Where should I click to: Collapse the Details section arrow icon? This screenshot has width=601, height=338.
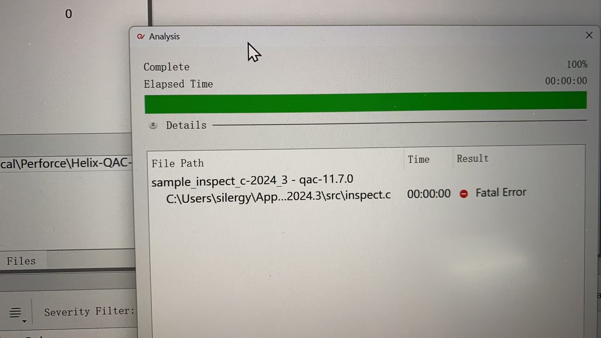pyautogui.click(x=153, y=126)
